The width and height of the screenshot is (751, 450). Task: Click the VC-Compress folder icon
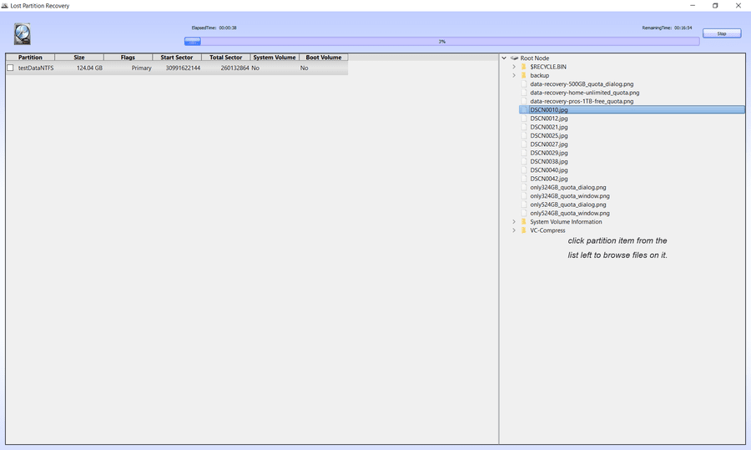point(524,230)
